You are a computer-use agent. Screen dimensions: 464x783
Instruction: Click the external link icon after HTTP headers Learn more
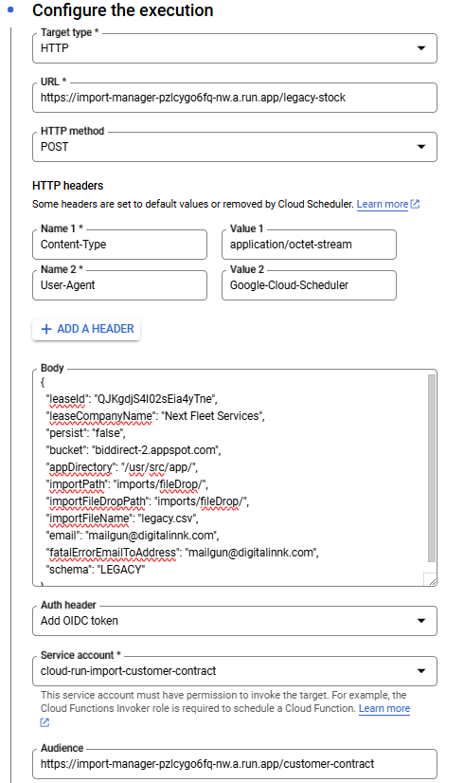415,204
